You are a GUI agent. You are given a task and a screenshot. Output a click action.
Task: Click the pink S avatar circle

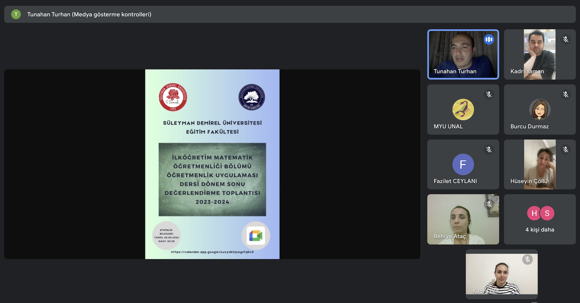[547, 213]
